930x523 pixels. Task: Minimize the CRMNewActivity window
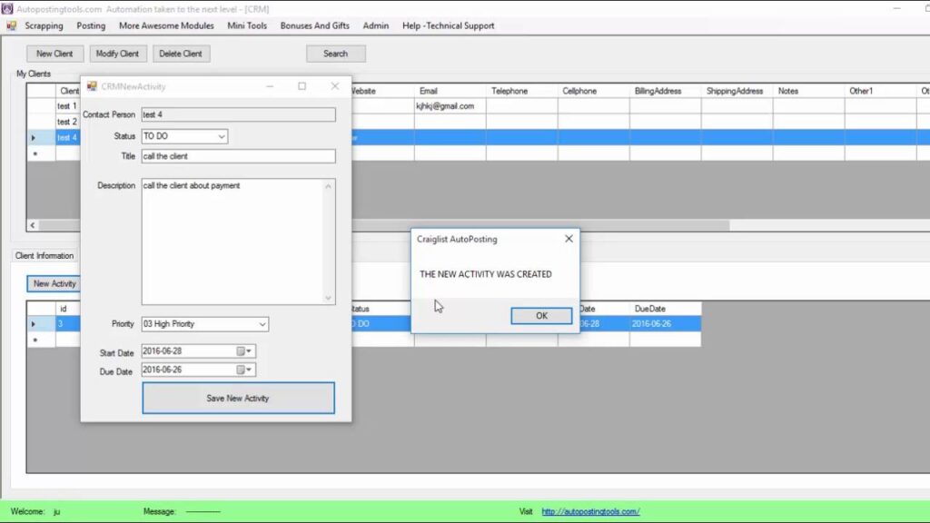tap(270, 86)
